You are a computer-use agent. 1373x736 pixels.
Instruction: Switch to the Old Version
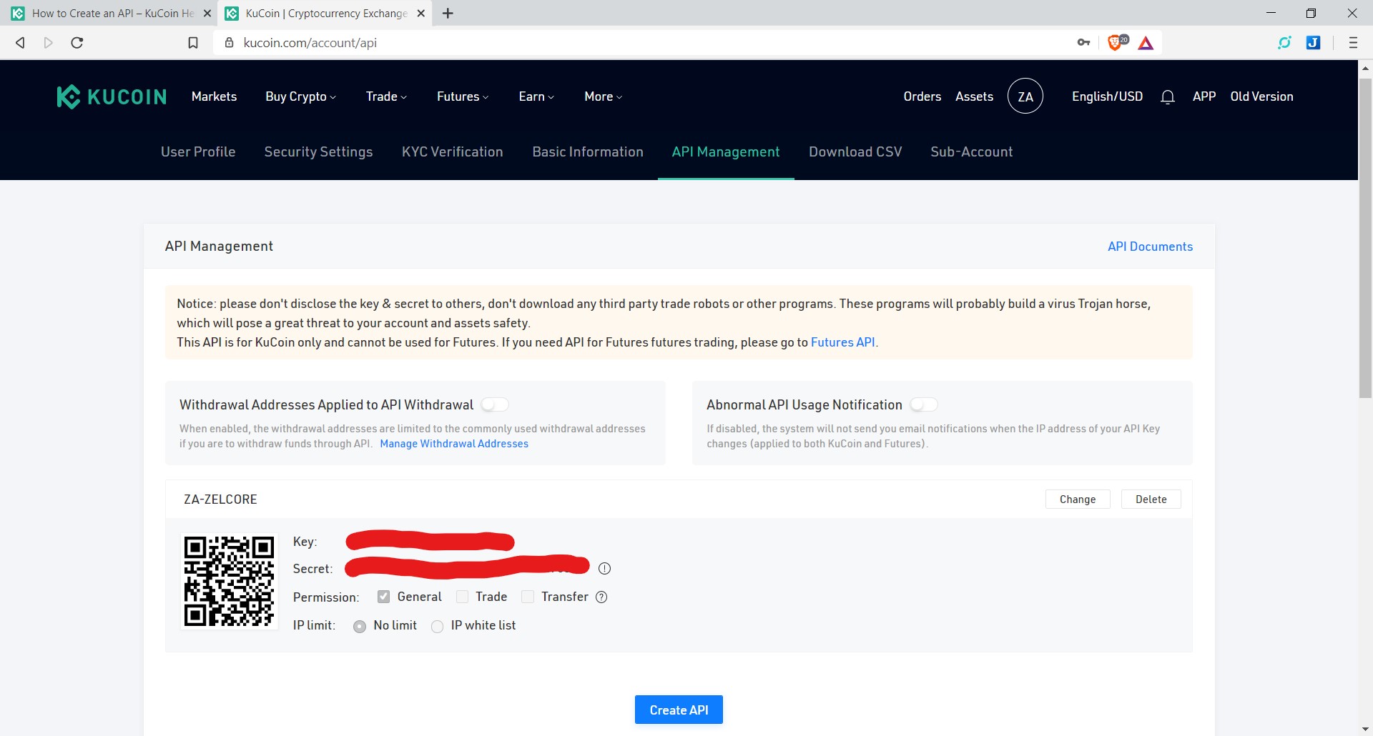pyautogui.click(x=1261, y=96)
